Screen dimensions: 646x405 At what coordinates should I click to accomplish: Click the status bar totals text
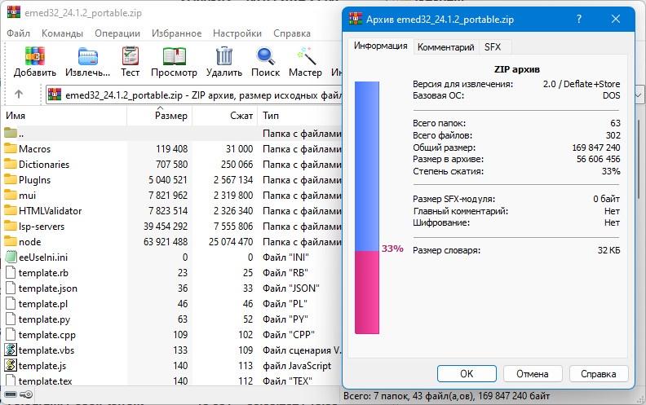tap(447, 396)
